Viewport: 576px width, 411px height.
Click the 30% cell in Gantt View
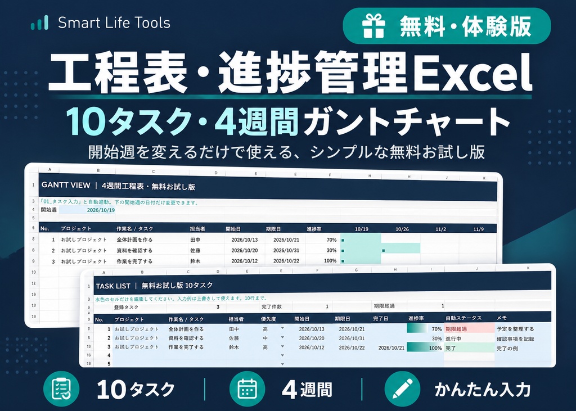331,250
